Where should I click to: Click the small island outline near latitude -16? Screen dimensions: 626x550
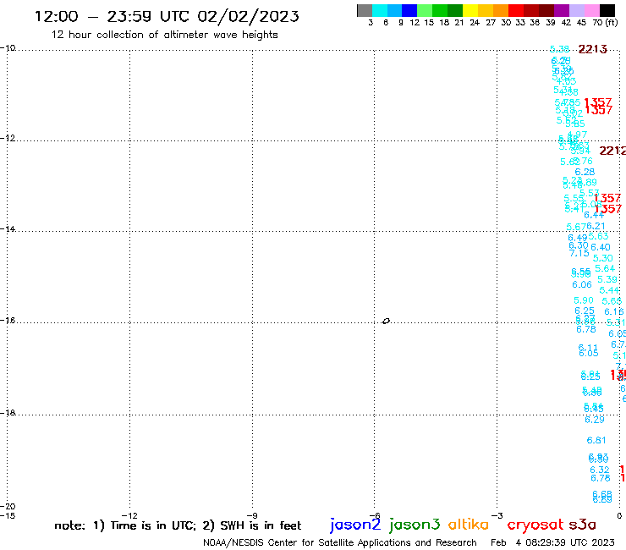point(386,321)
